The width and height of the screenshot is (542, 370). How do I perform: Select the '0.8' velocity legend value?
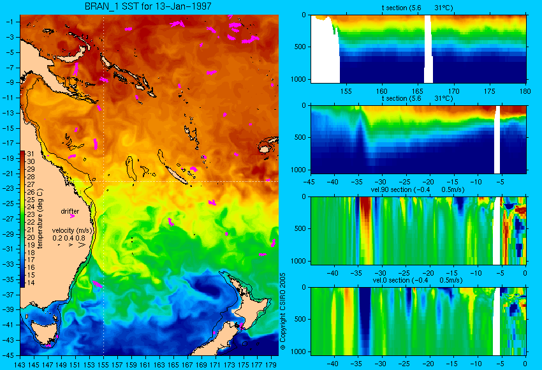(80, 238)
